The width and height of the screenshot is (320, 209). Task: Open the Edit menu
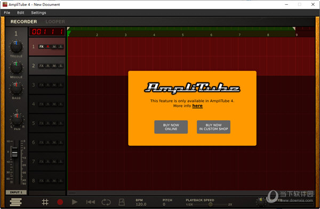click(x=21, y=13)
